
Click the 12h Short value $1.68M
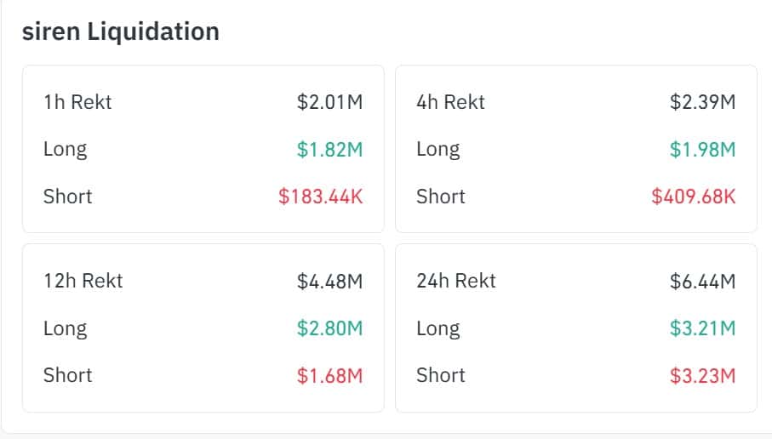[x=329, y=375]
